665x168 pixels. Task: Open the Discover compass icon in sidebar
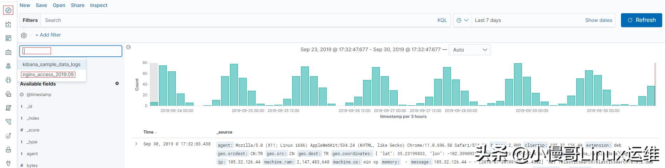pos(8,10)
